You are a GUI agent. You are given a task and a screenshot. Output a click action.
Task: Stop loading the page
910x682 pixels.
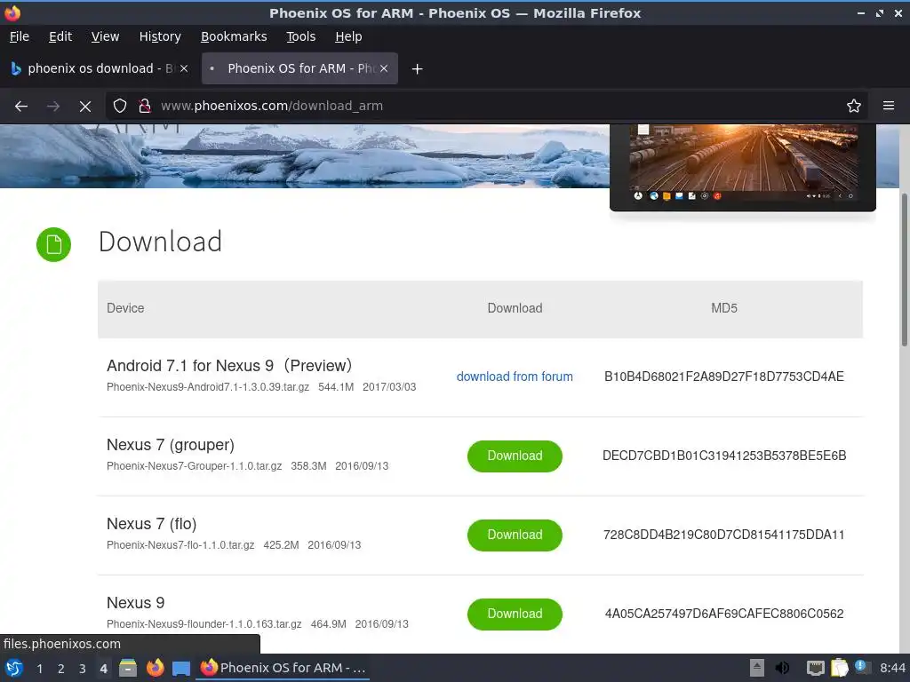coord(84,107)
